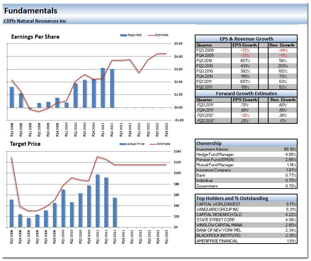Click the Hedge Fund Manager ownership row
Viewport: 311px width, 261px height.
[x=246, y=154]
